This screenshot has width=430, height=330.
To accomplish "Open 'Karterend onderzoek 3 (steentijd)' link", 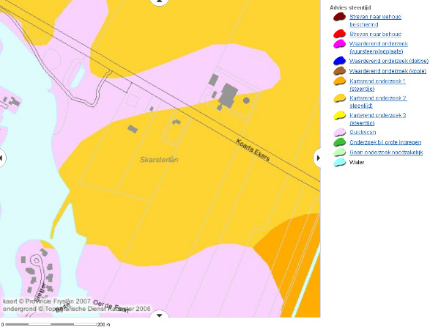I will (377, 119).
